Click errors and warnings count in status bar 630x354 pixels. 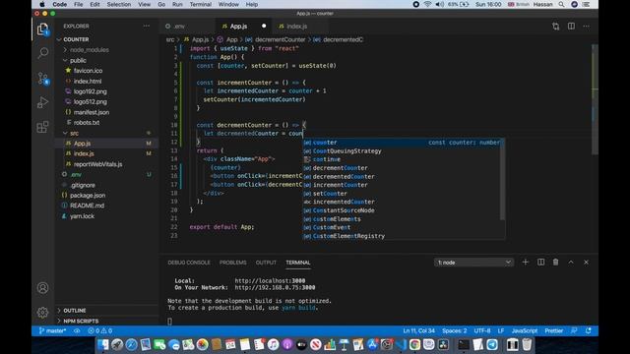coord(100,330)
